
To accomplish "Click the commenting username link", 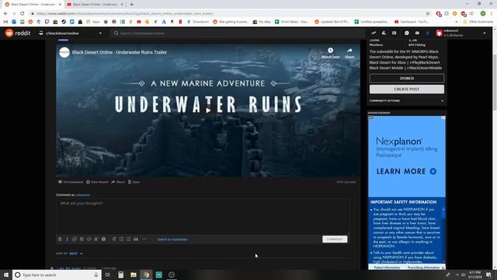I will (83, 195).
